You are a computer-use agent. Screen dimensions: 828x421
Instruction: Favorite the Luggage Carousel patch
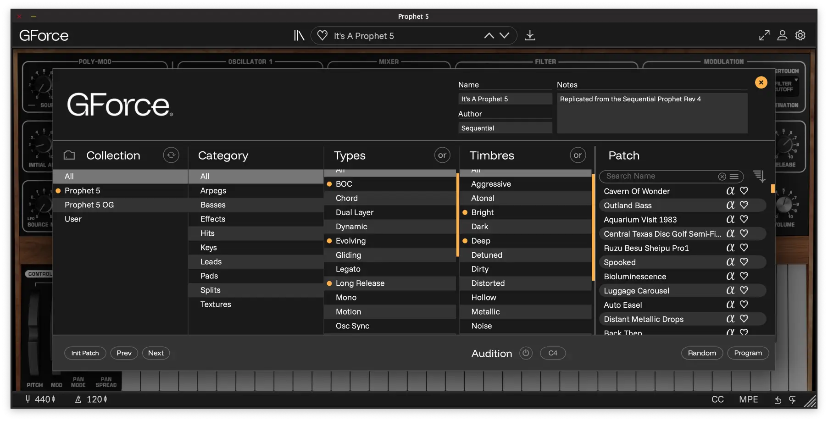click(744, 290)
